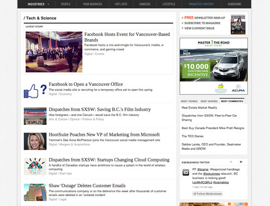Click the #SaveBCFilm license plate thumbnail
This screenshot has width=270, height=206.
coord(35,116)
